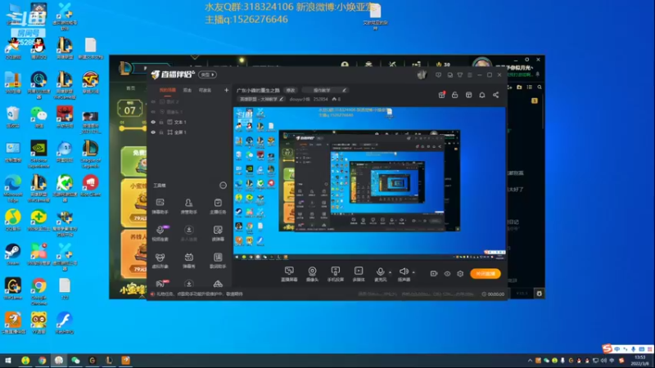Image resolution: width=655 pixels, height=368 pixels.
Task: Open the mode pill beside 直播伴侣 logo
Action: 208,74
